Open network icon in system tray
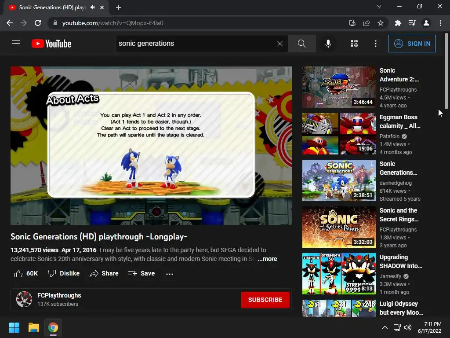The width and height of the screenshot is (450, 338). [397, 327]
